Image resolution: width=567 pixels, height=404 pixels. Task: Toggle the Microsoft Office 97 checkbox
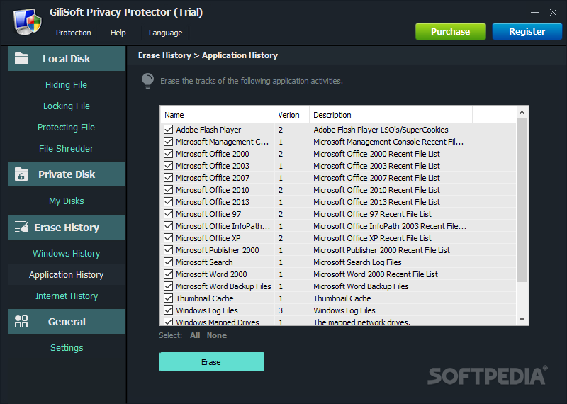[x=168, y=214]
